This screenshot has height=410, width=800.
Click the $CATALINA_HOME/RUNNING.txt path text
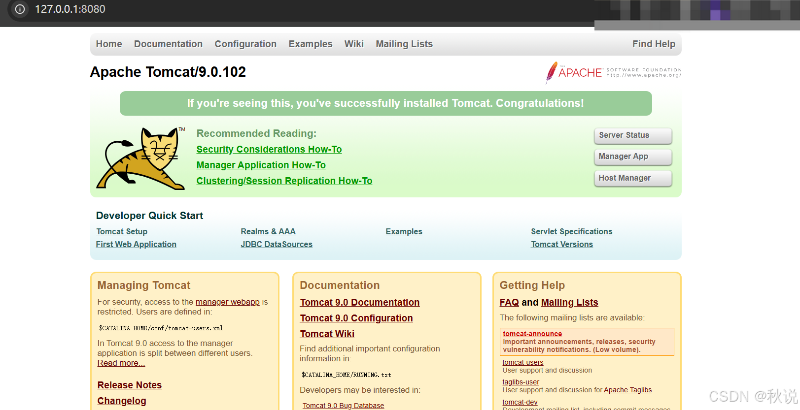coord(347,375)
